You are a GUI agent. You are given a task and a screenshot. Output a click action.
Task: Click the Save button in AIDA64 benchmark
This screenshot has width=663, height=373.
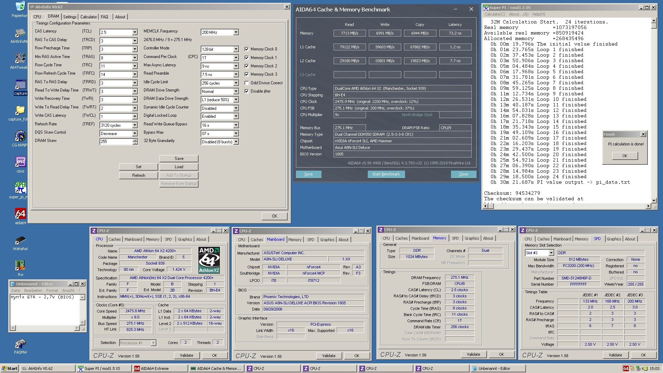308,174
